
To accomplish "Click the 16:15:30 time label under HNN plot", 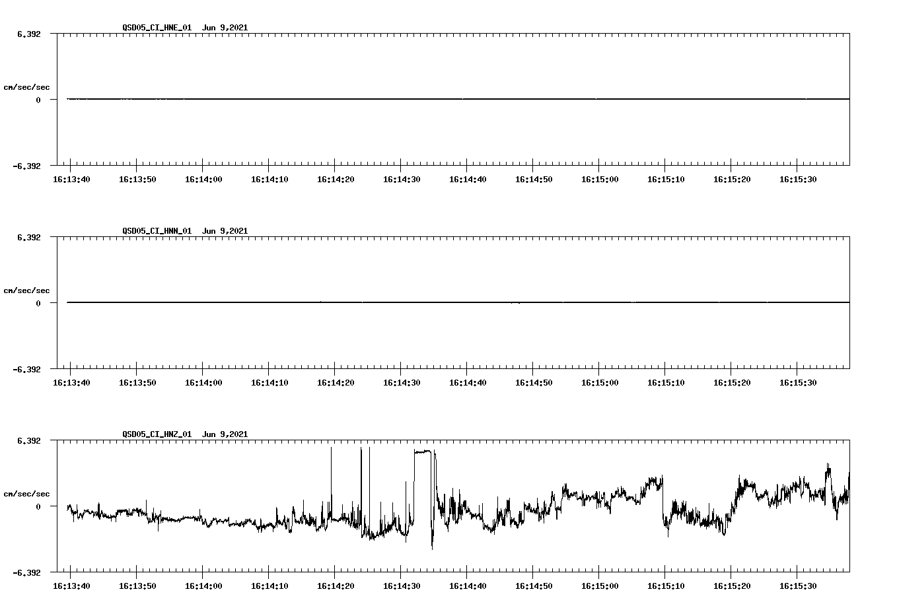I will coord(798,383).
